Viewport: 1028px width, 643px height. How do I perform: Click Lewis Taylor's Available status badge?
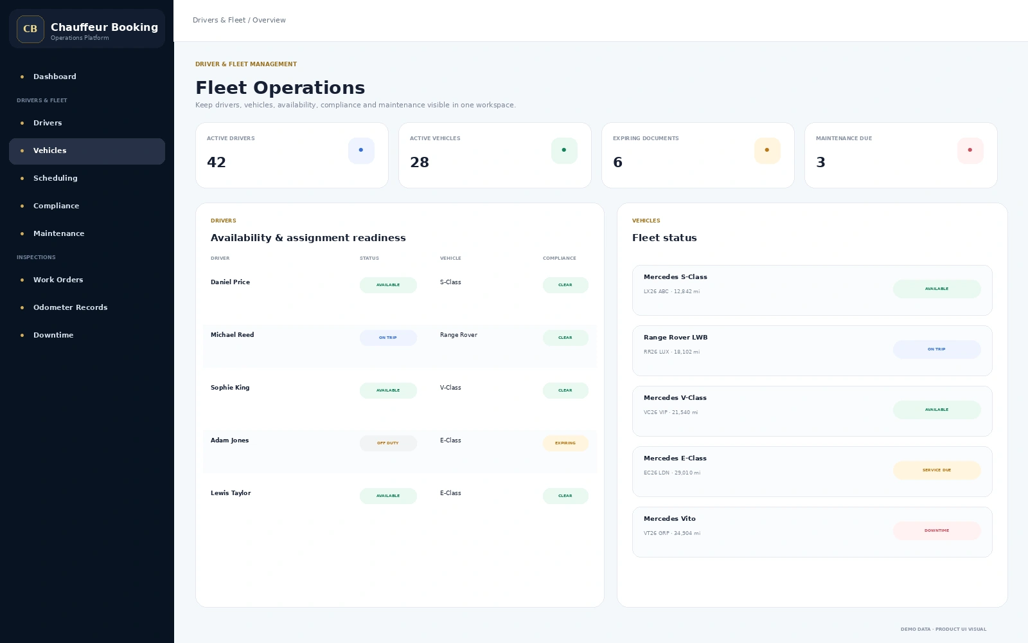point(388,496)
